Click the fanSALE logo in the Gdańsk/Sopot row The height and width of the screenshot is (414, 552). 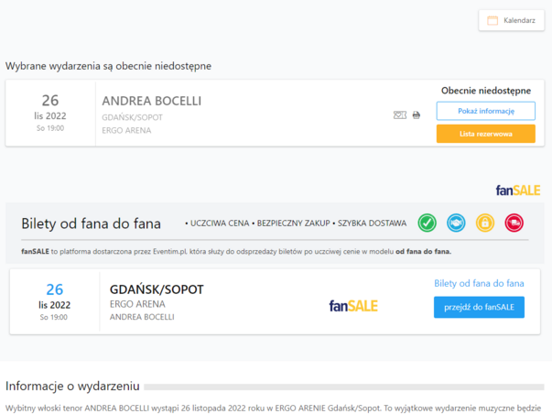tap(353, 305)
